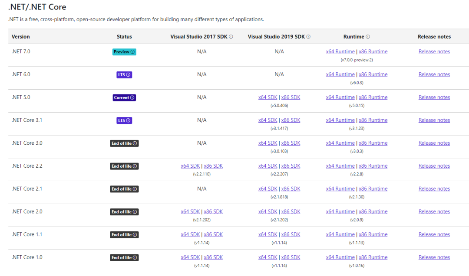Download VS 2019 x64 SDK for .NET Core 1.1

pos(268,234)
